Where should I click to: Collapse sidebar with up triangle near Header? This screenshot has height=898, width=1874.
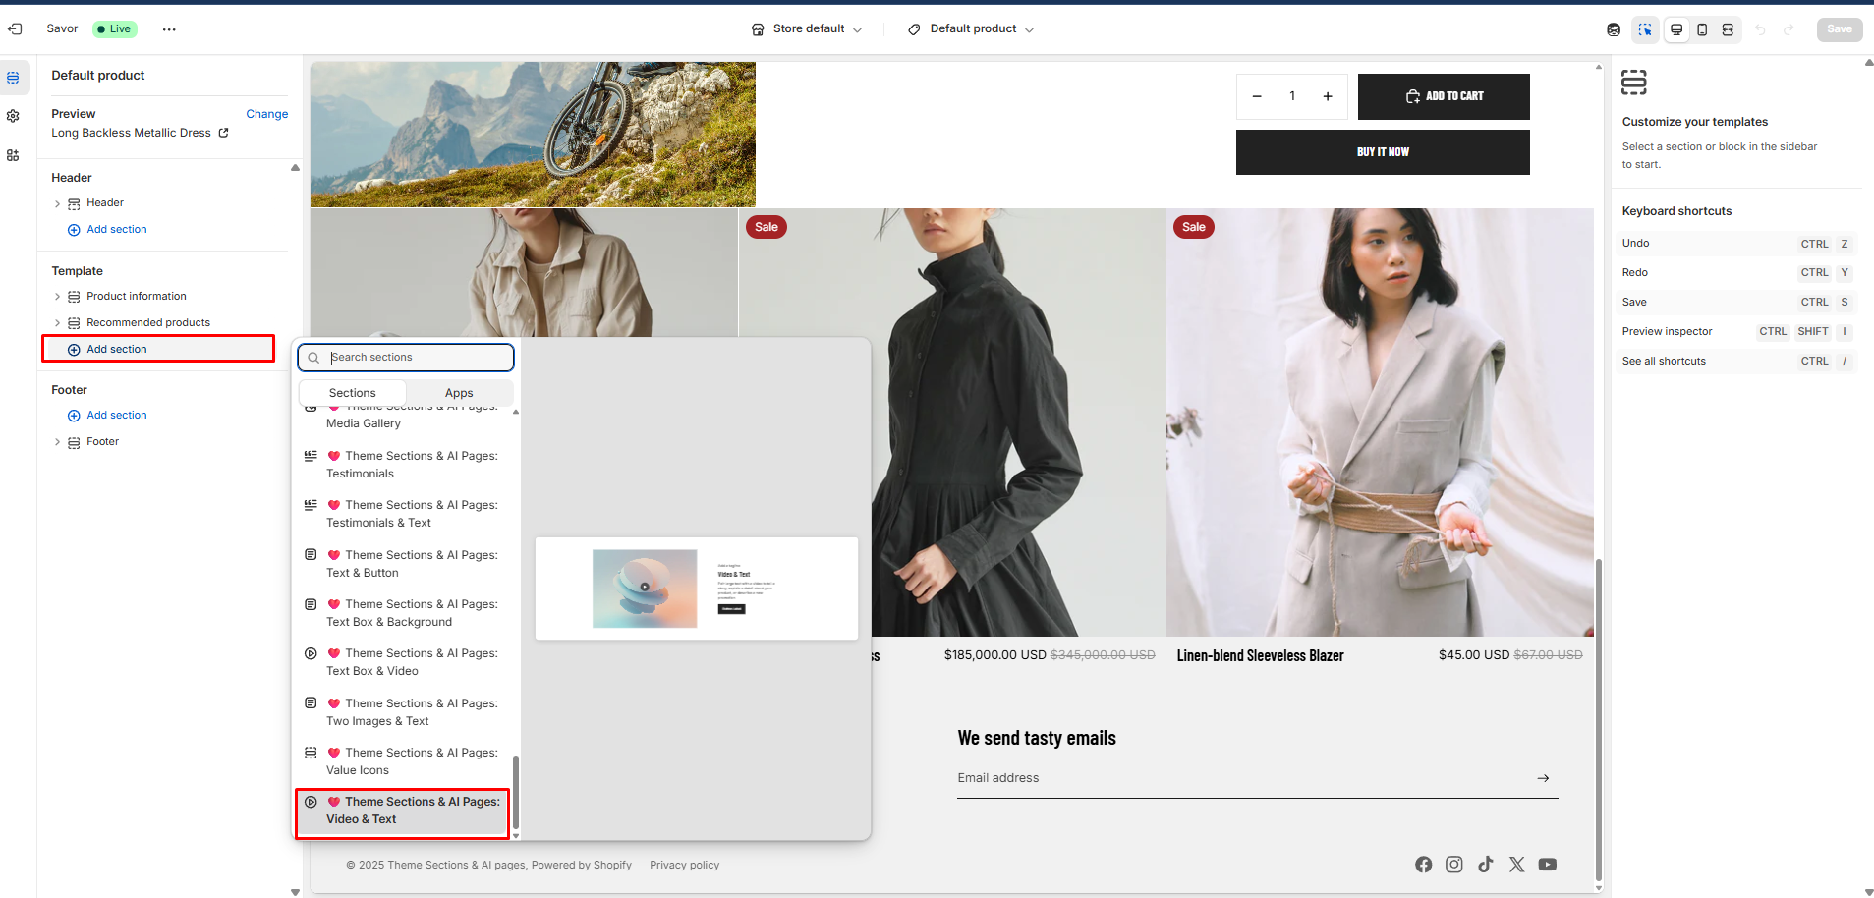coord(295,168)
